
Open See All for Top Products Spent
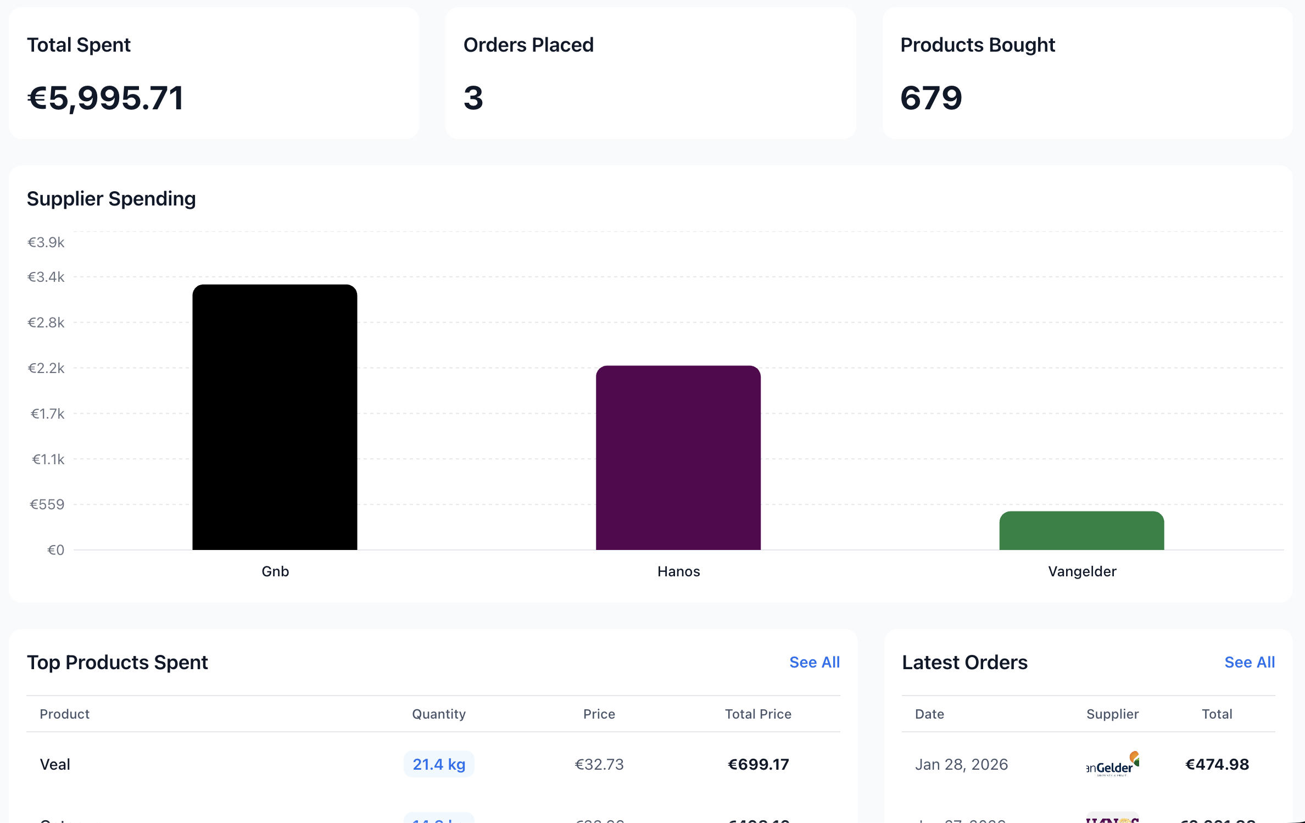pyautogui.click(x=814, y=662)
